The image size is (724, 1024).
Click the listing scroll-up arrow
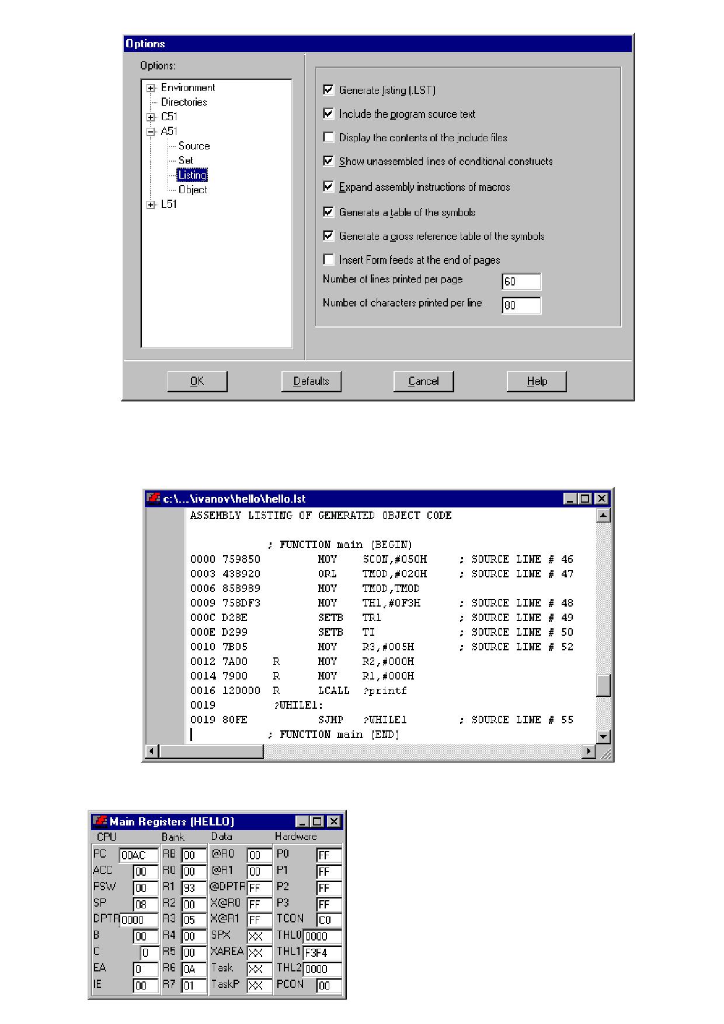tap(603, 515)
